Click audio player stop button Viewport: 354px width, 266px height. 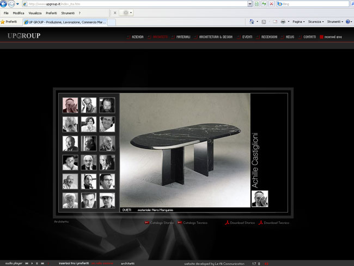[37, 263]
